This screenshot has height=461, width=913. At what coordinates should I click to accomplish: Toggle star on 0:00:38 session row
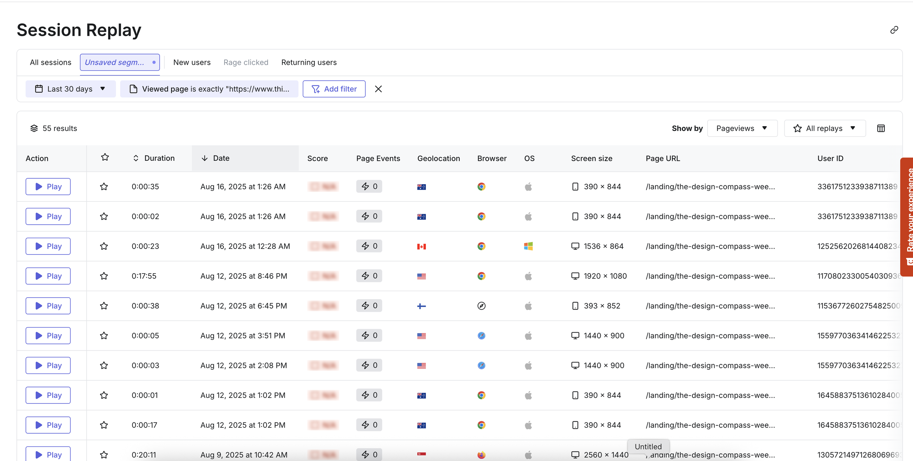[x=104, y=306]
